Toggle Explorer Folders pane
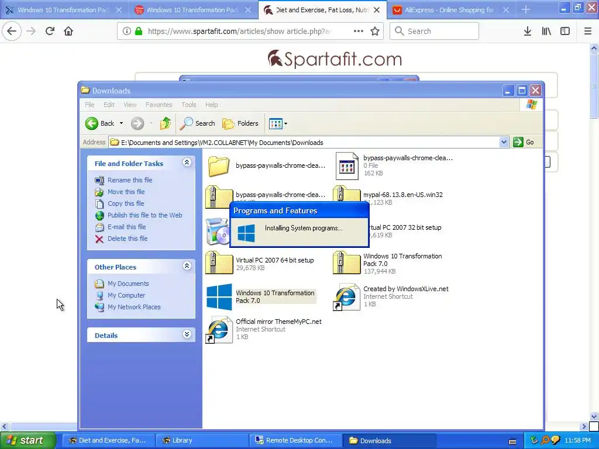Image resolution: width=599 pixels, height=449 pixels. click(x=240, y=123)
